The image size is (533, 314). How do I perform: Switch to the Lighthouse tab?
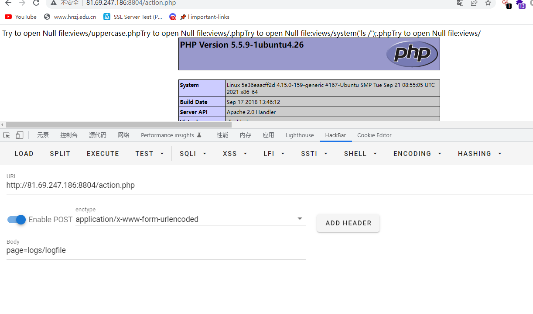(300, 135)
